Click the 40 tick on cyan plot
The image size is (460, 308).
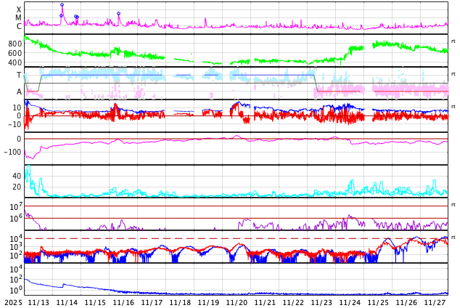[16, 176]
